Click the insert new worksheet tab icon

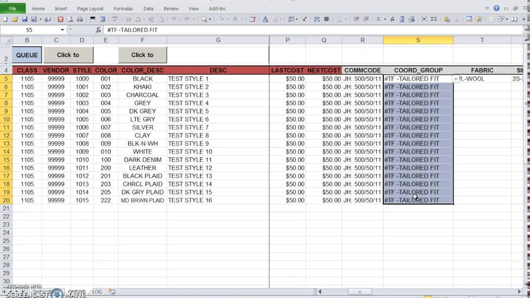coord(112,292)
